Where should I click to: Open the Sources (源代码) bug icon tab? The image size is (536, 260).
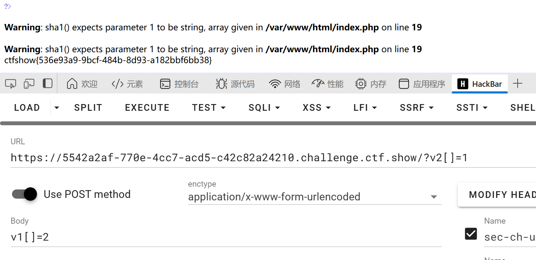(x=235, y=84)
